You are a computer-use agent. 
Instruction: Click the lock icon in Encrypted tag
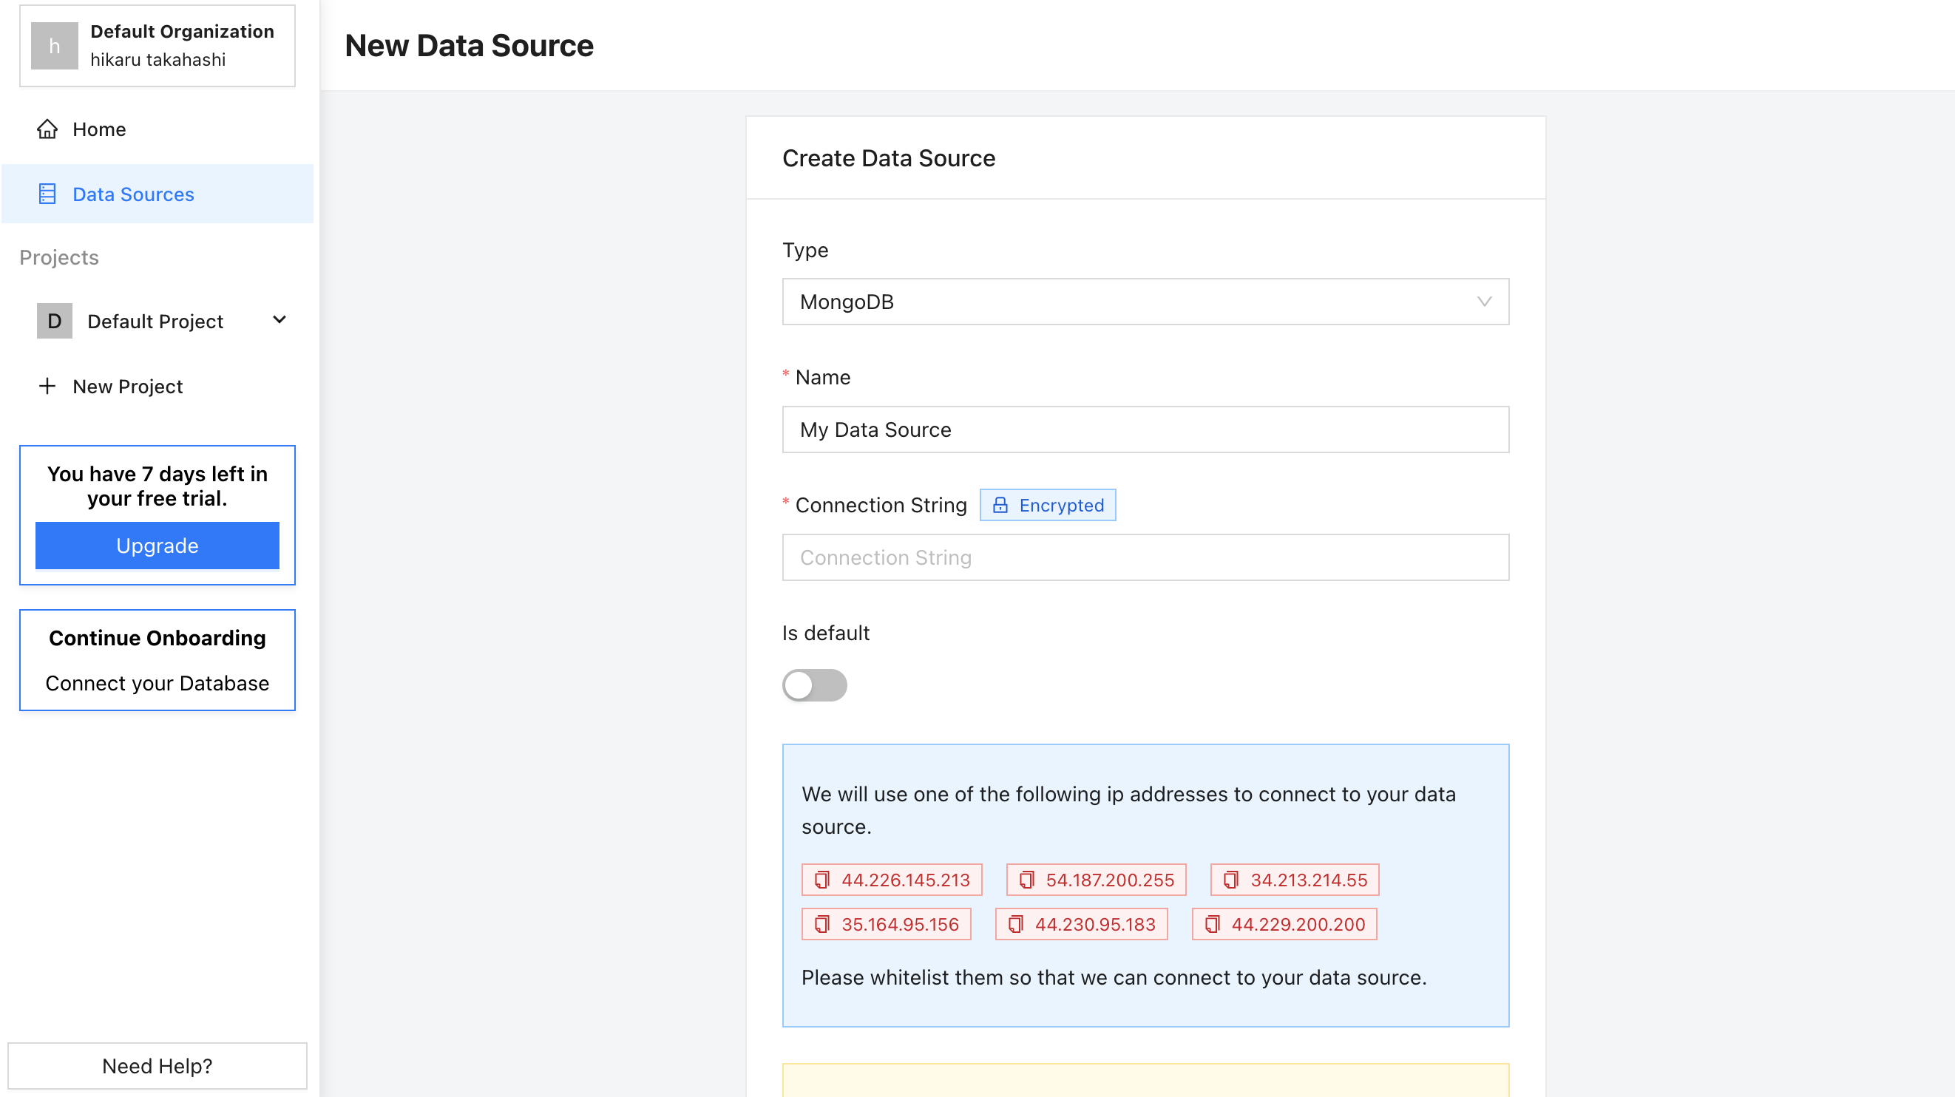click(1000, 506)
